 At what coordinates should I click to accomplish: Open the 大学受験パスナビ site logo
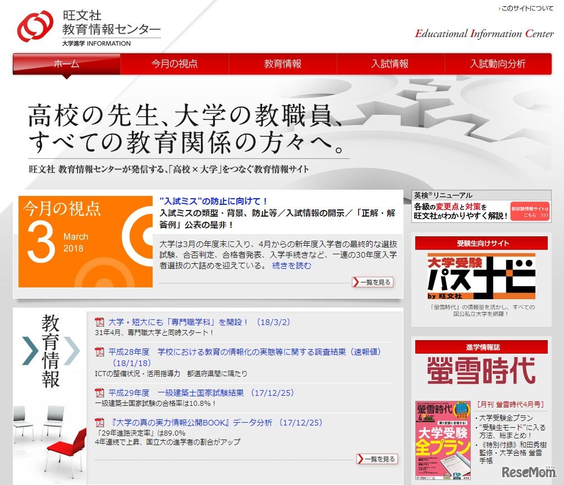pos(482,276)
